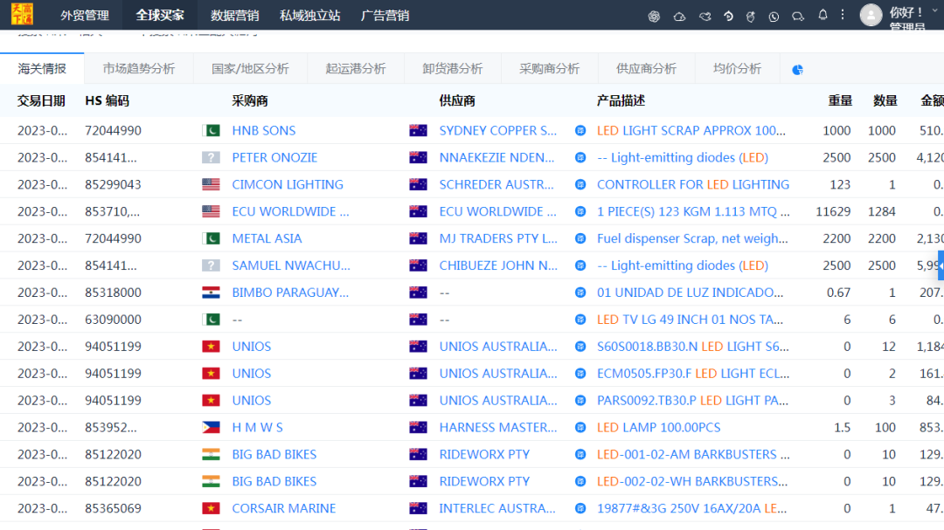The height and width of the screenshot is (530, 944).
Task: Click HS code 63090000 cell
Action: coord(113,320)
